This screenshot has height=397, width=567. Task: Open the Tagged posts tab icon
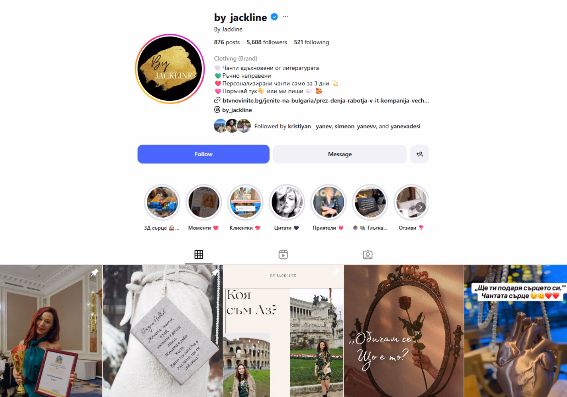(x=367, y=255)
